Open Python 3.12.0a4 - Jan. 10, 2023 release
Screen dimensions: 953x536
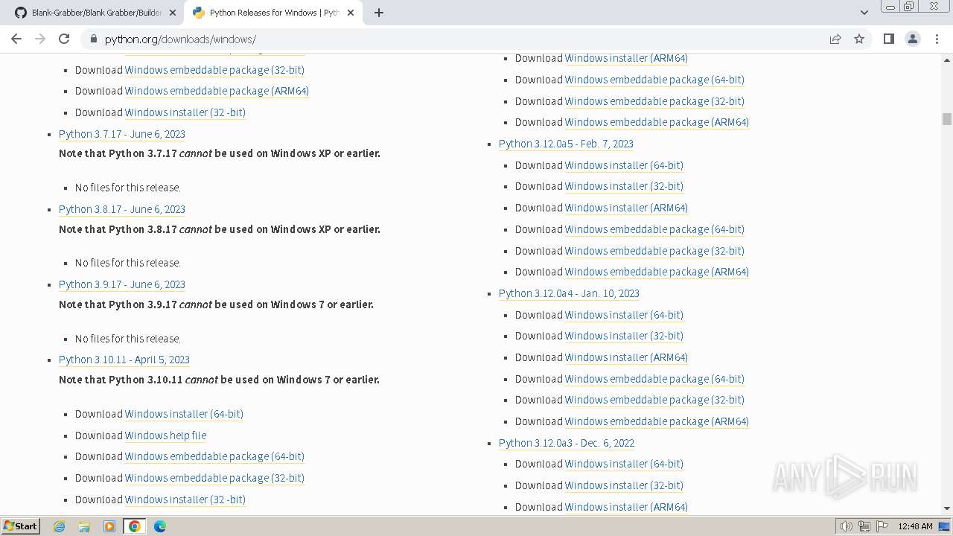click(569, 293)
